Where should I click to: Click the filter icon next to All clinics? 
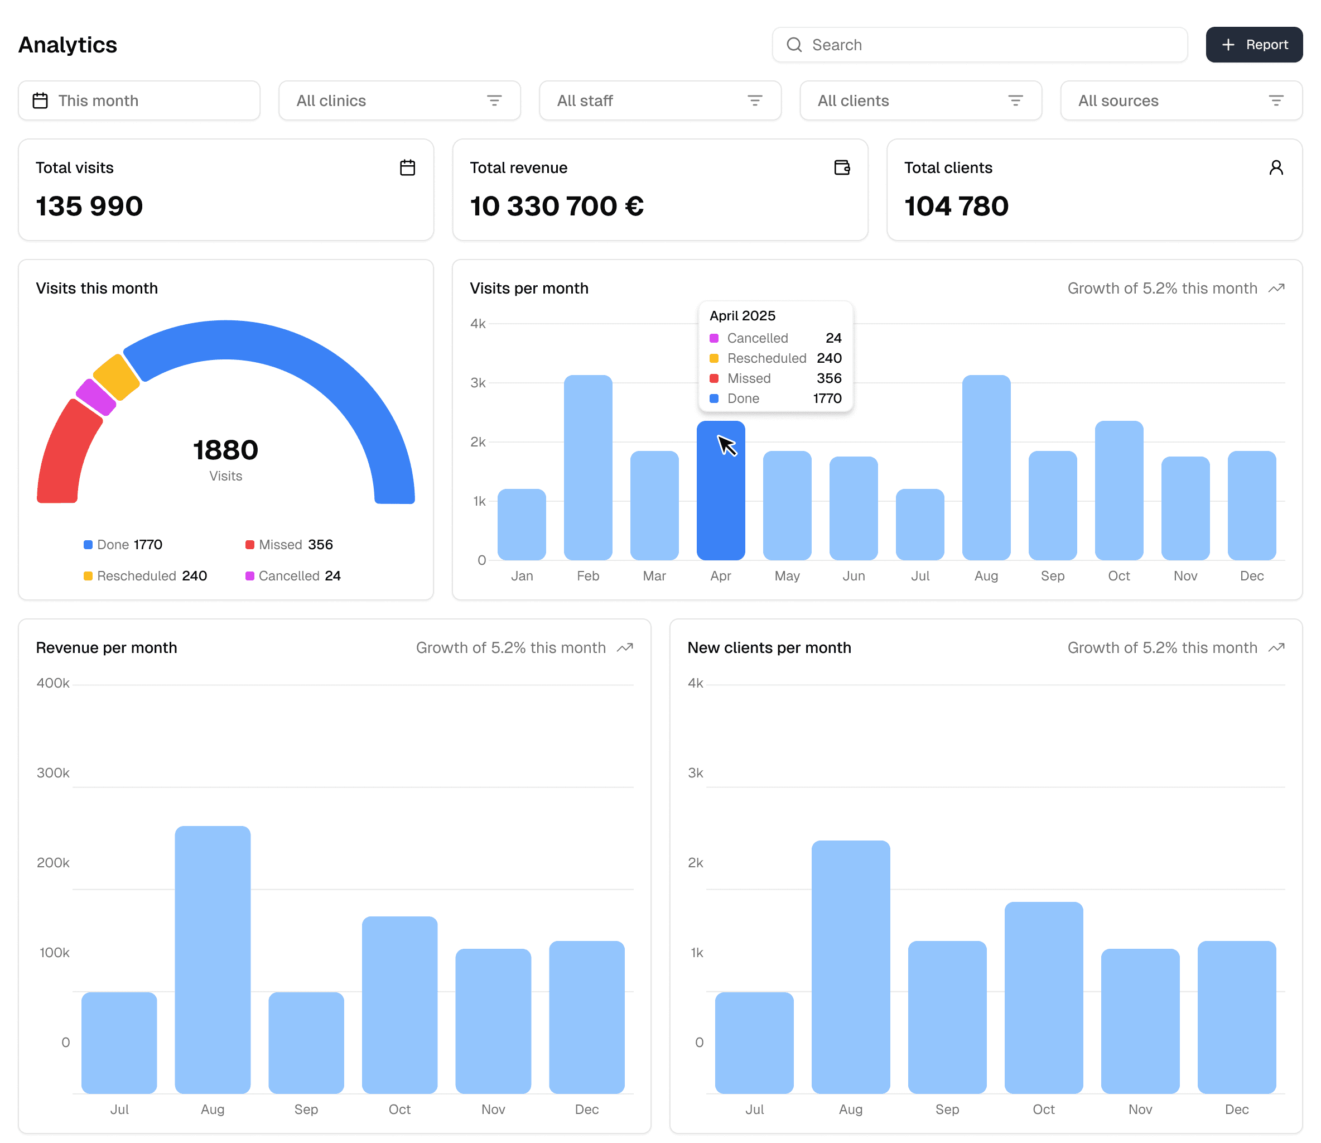click(x=495, y=100)
